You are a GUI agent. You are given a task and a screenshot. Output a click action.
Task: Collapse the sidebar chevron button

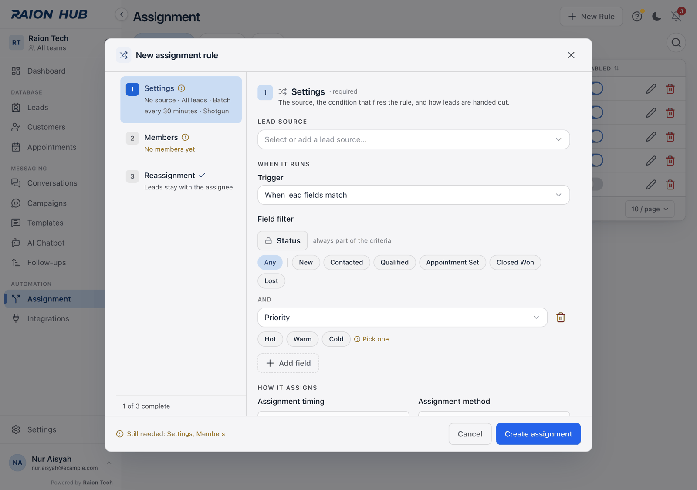122,14
